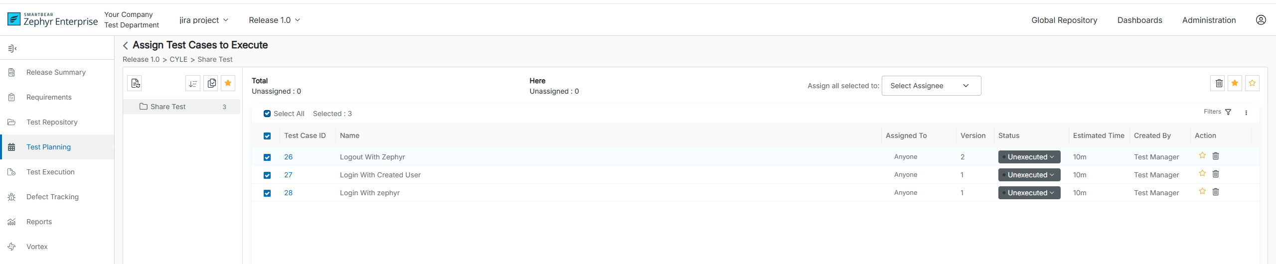Go to Dashboards in the top navigation
The image size is (1276, 264).
1139,20
